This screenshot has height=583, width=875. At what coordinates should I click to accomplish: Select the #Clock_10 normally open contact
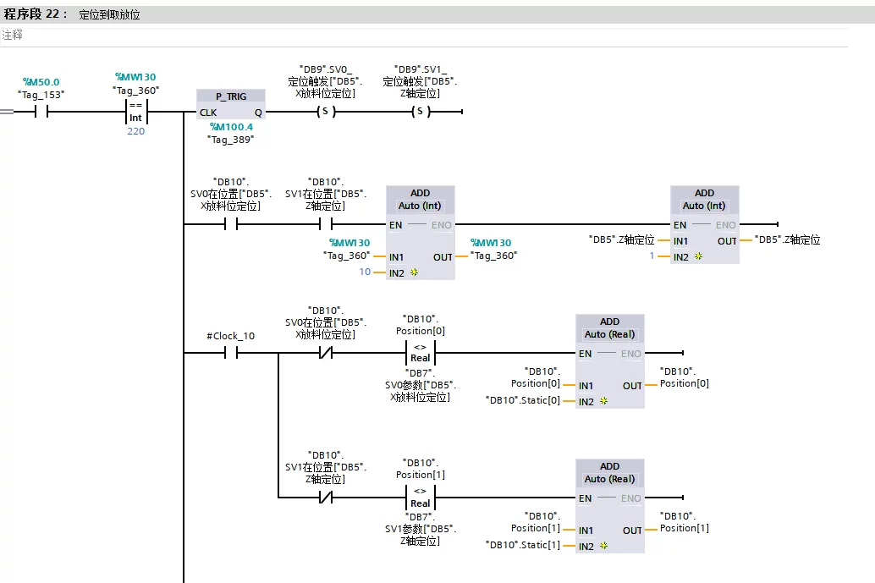[231, 353]
